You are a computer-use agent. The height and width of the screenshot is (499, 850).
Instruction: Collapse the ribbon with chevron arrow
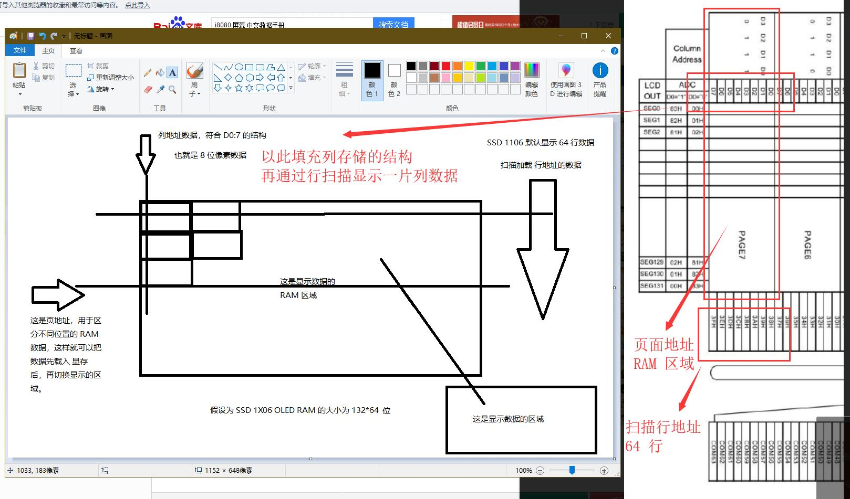pyautogui.click(x=603, y=51)
